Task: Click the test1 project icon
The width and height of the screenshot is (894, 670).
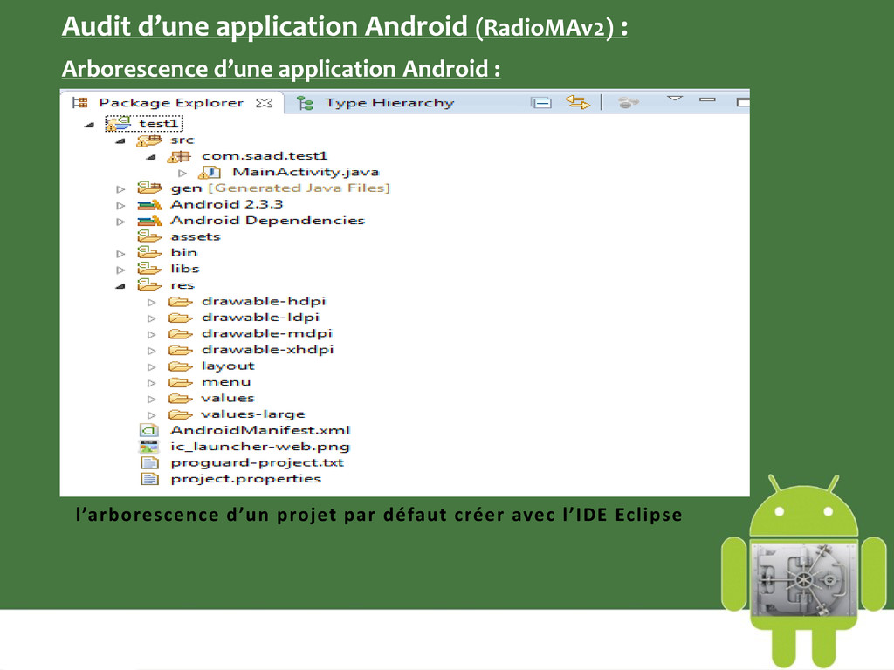Action: pyautogui.click(x=119, y=124)
